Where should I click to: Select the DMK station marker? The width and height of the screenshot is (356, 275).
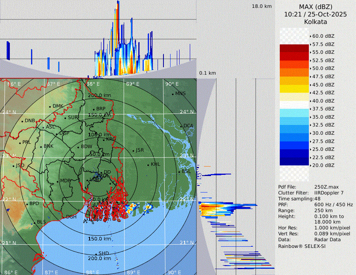[x=50, y=106]
